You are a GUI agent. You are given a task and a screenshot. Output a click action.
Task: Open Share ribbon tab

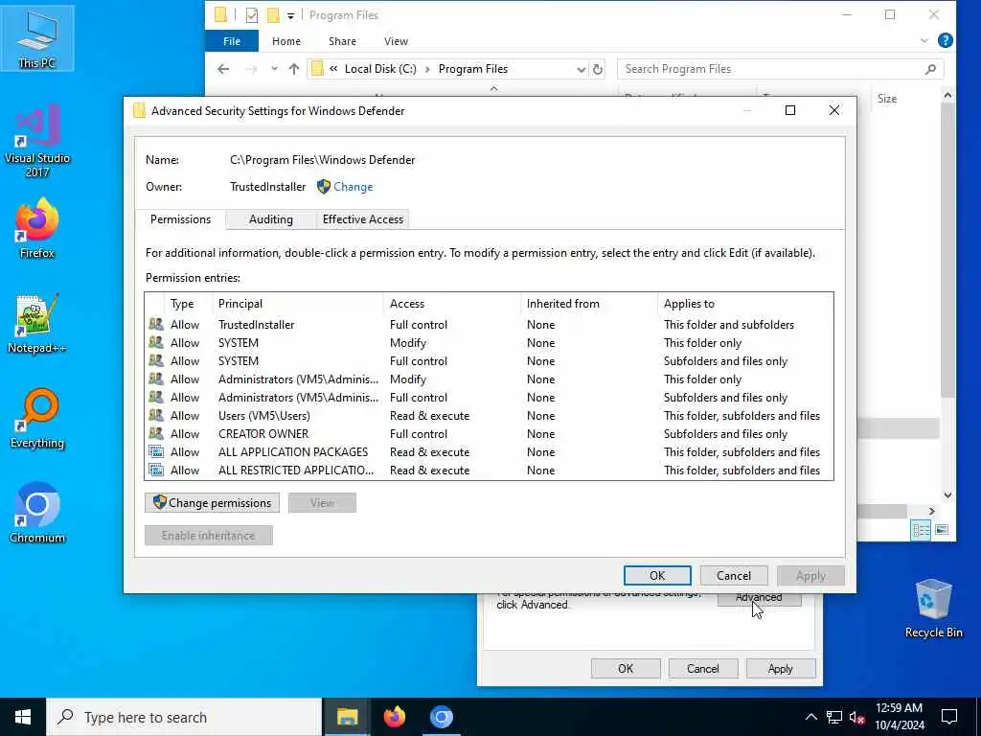pyautogui.click(x=342, y=40)
